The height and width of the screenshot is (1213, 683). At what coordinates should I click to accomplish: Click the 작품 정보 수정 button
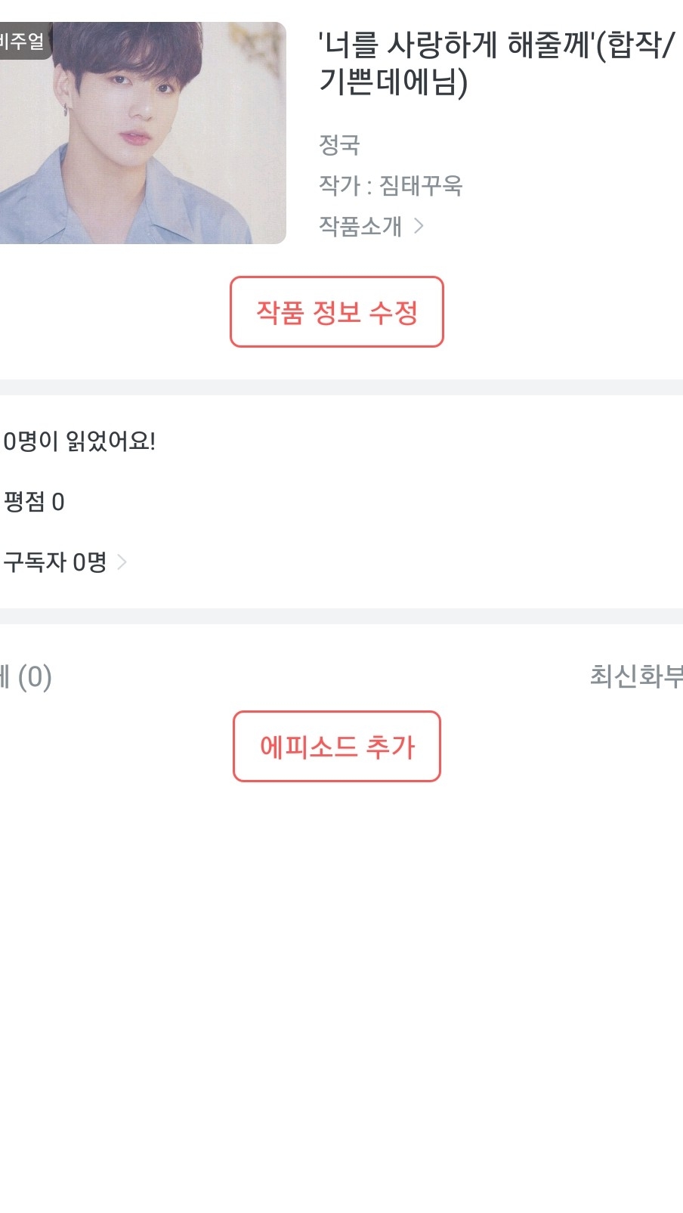336,312
